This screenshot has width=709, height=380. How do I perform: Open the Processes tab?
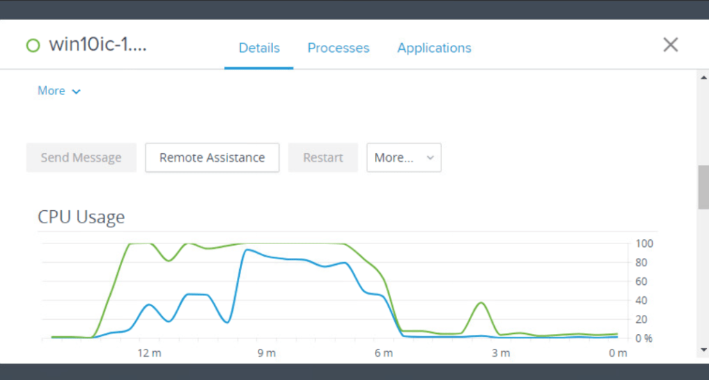pos(338,48)
